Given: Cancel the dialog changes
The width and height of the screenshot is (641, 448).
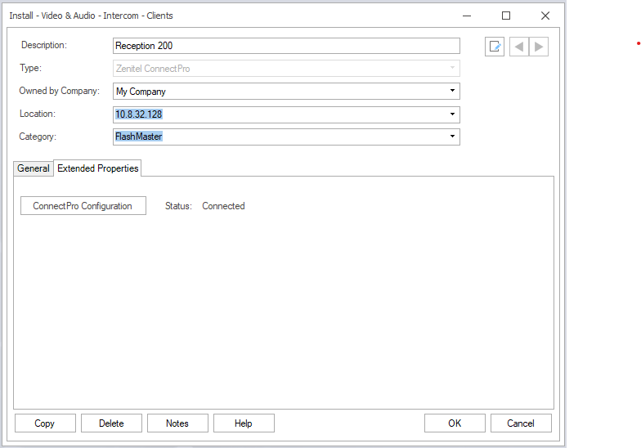Looking at the screenshot, I should tap(521, 423).
